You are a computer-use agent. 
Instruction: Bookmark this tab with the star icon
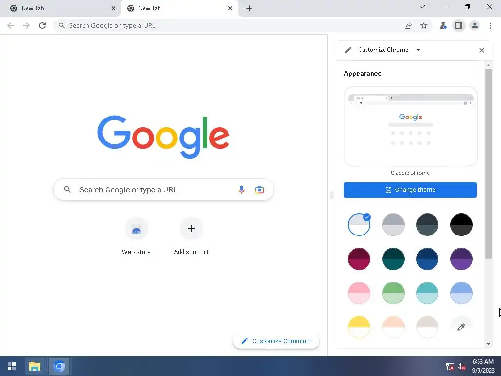click(x=424, y=25)
